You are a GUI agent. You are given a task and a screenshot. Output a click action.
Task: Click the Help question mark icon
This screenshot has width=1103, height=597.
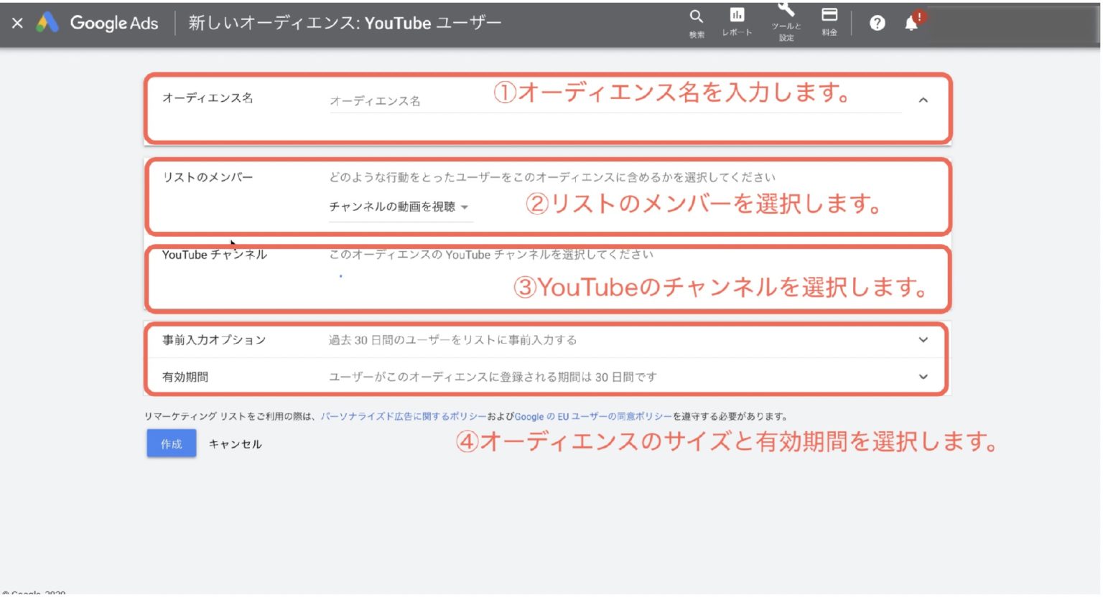pos(877,24)
